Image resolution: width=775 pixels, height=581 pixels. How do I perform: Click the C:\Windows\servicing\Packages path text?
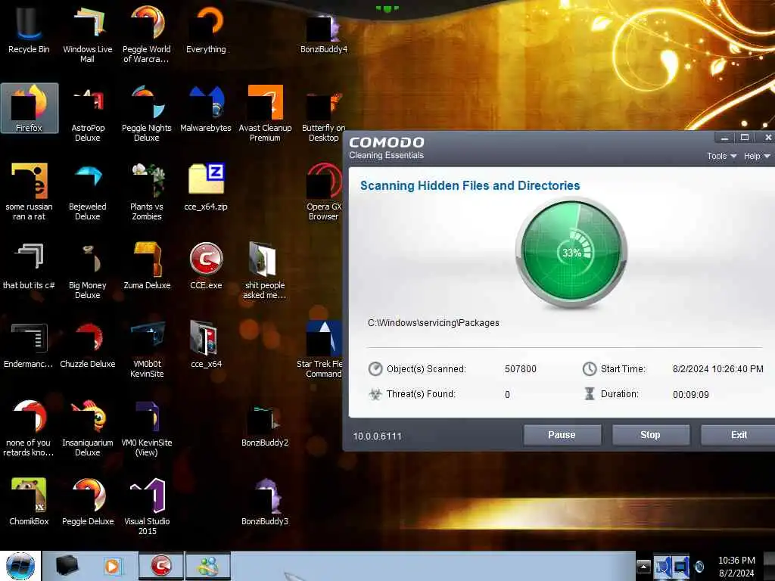[x=434, y=322]
